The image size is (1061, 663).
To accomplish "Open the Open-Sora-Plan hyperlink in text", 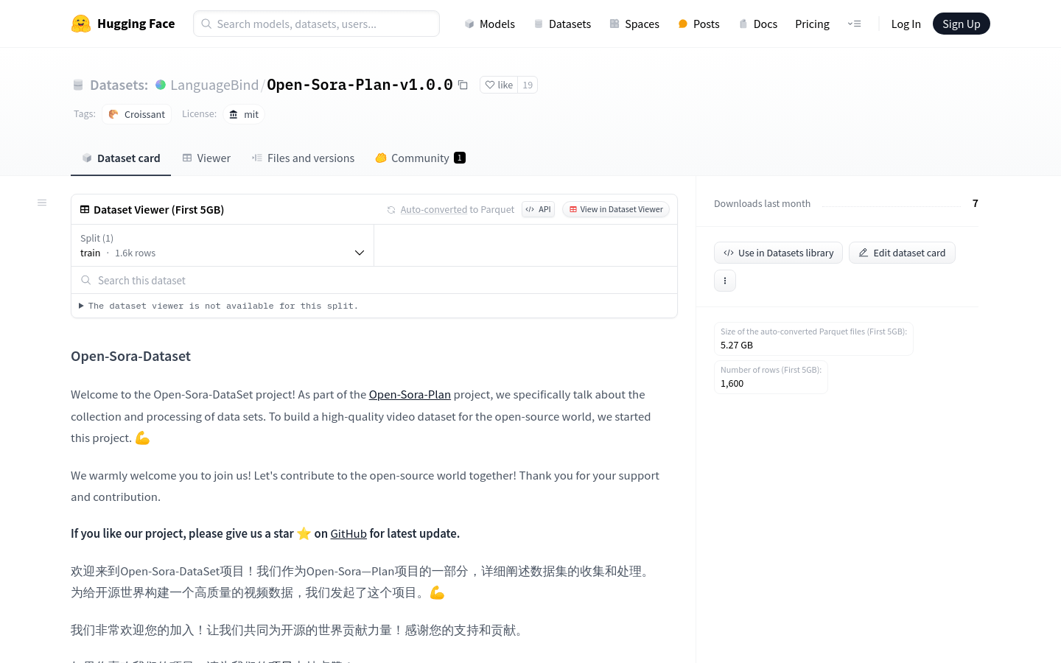I will [x=410, y=394].
